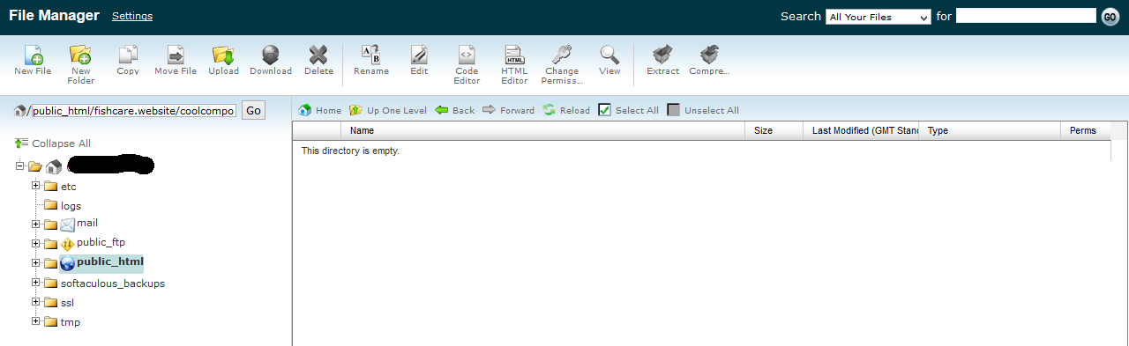Click the Extract archive icon
The height and width of the screenshot is (346, 1129).
662,55
